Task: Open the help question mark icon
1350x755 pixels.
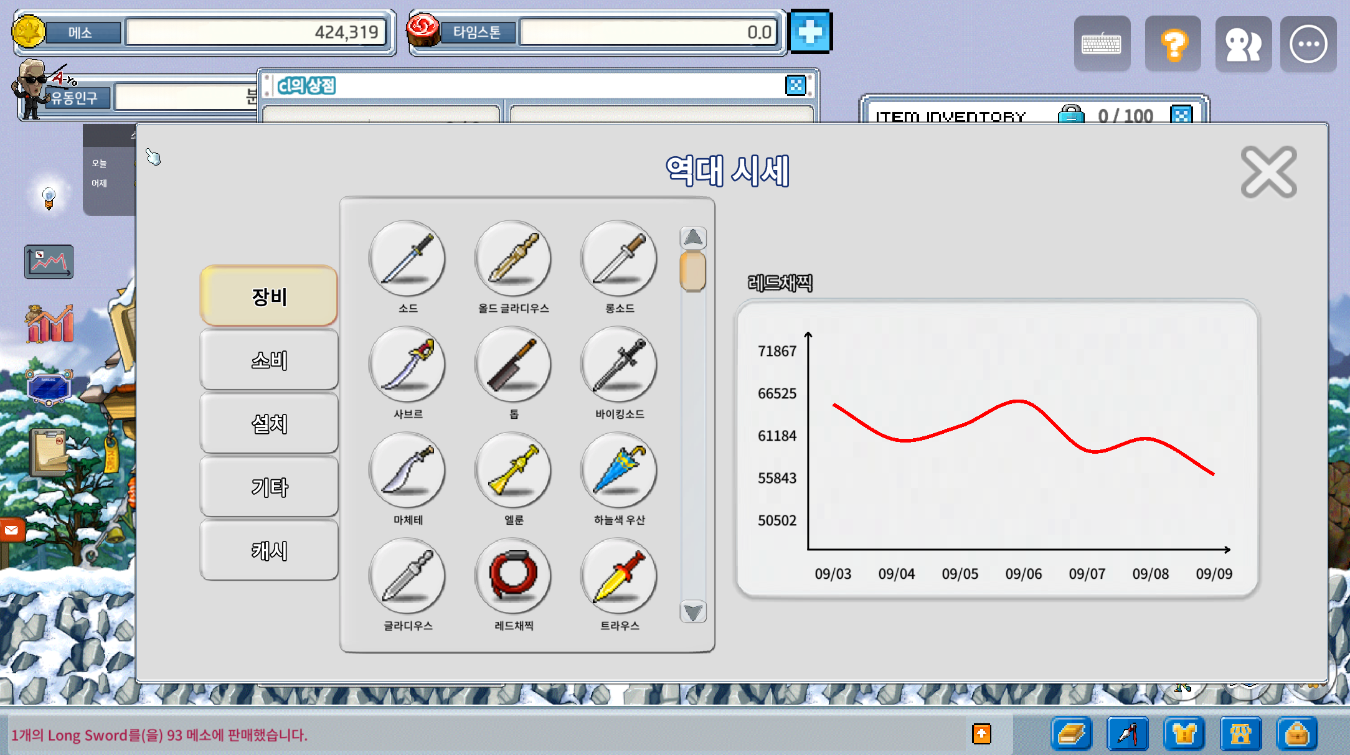Action: point(1173,44)
